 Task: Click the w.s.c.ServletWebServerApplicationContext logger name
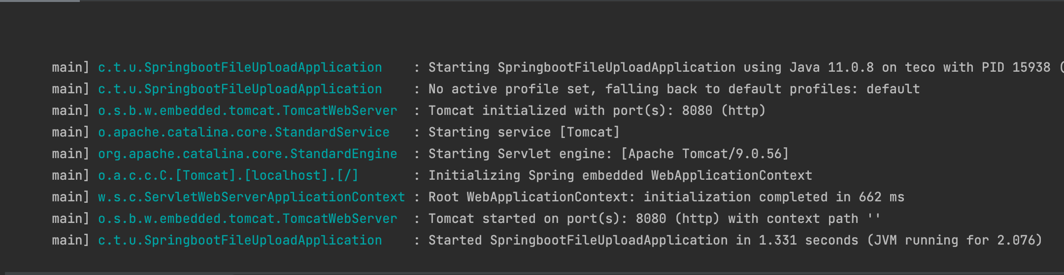click(x=251, y=197)
